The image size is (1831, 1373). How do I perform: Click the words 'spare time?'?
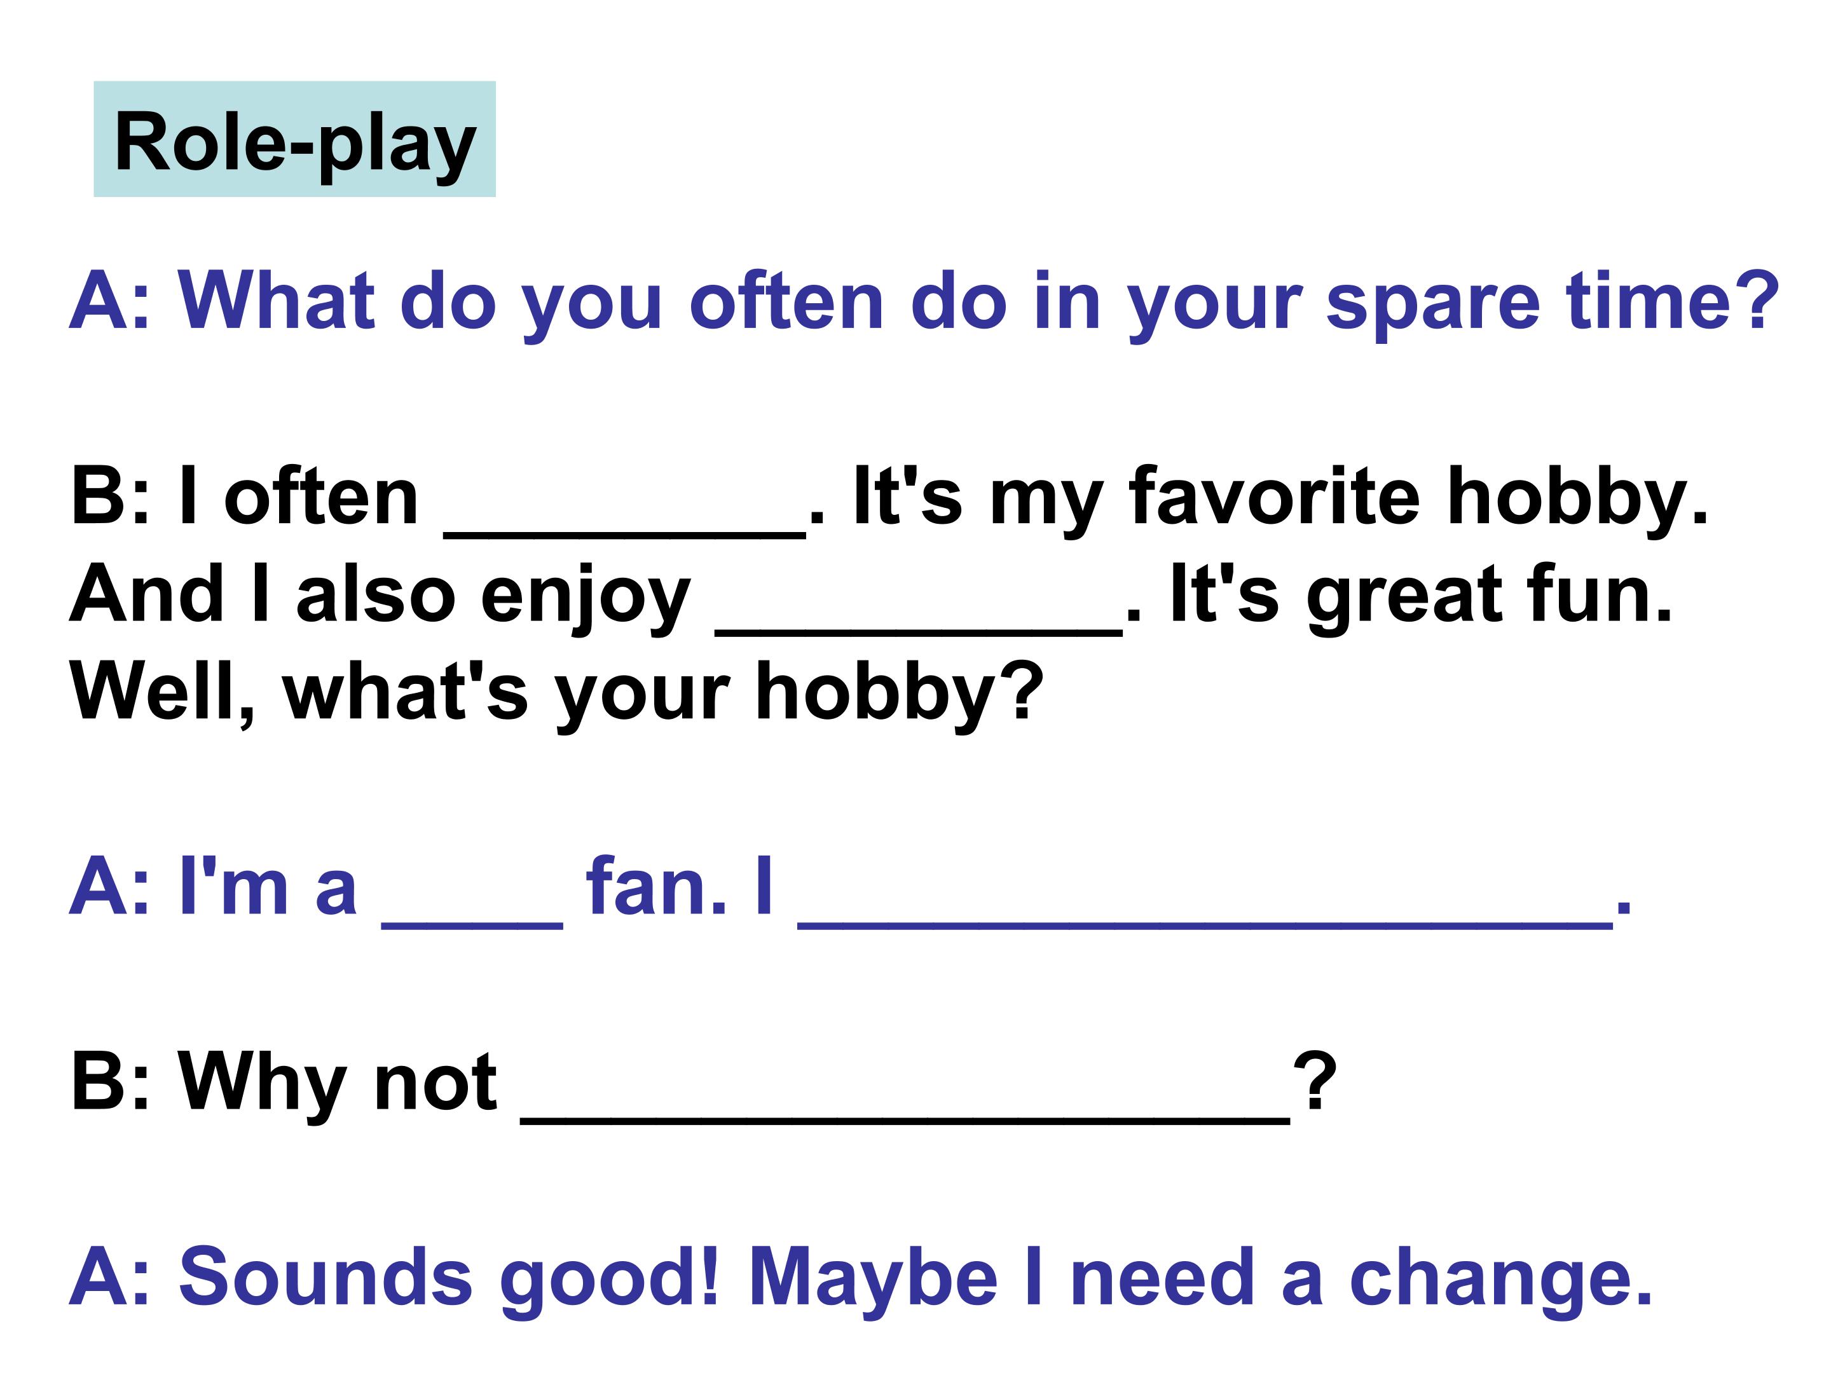(1553, 303)
